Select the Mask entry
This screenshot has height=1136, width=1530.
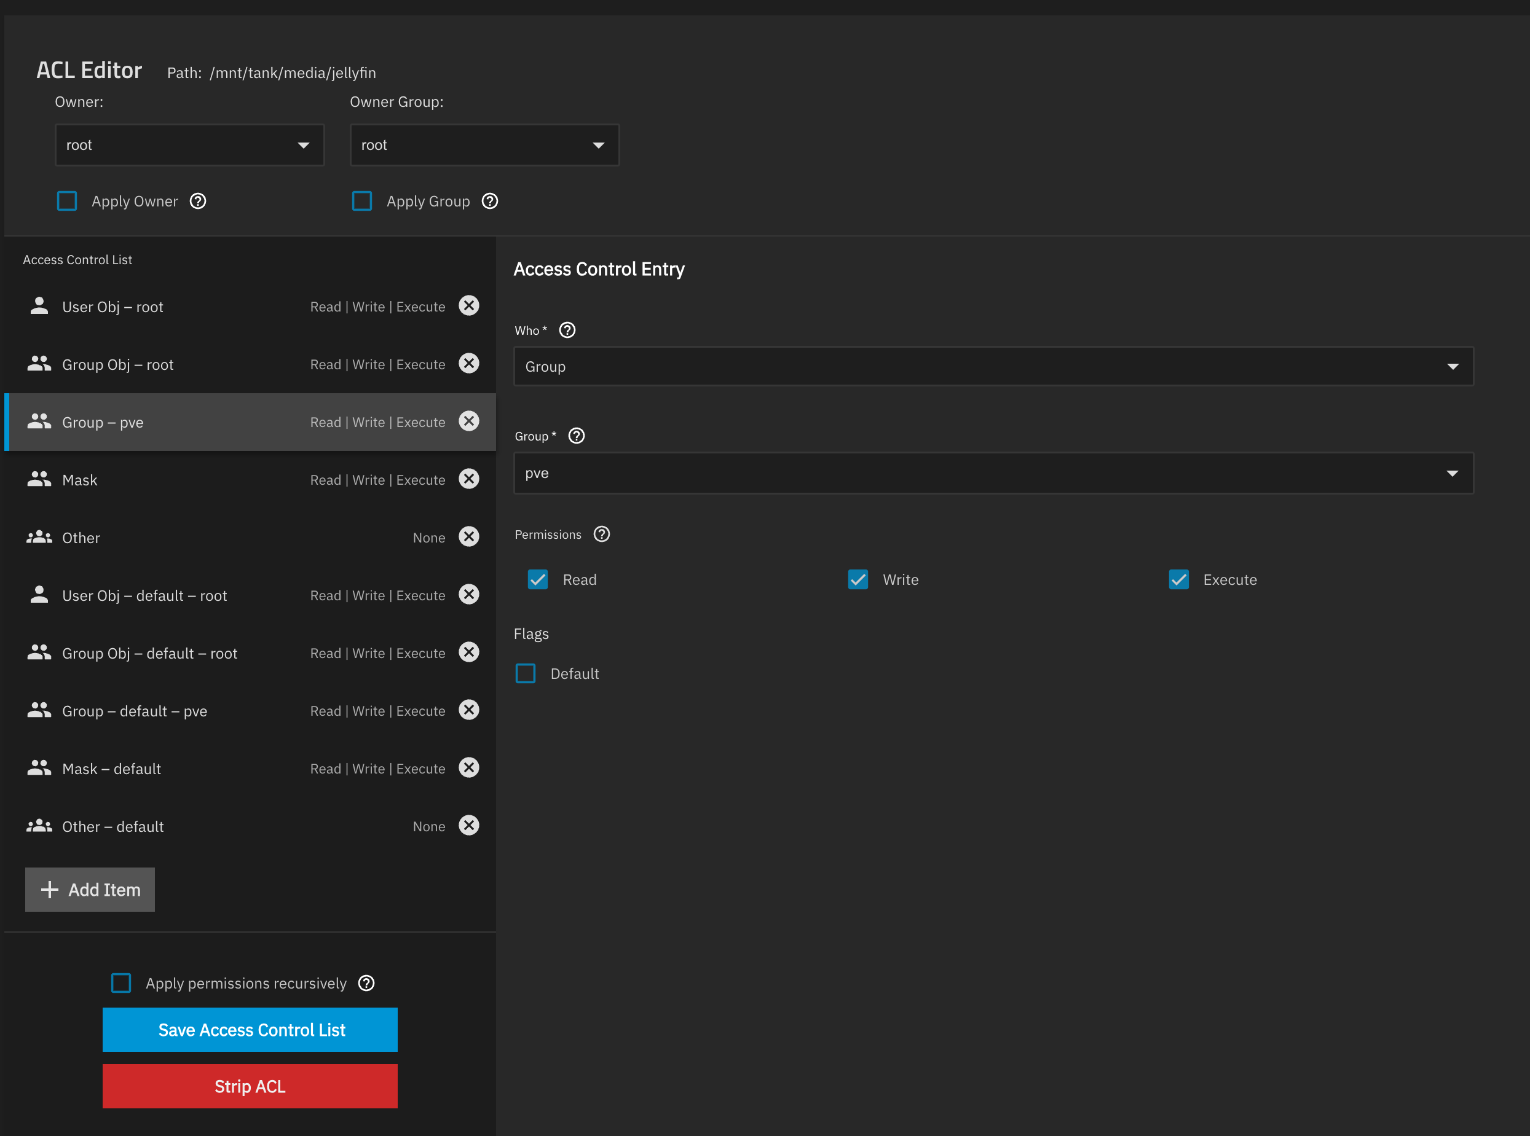pyautogui.click(x=250, y=479)
